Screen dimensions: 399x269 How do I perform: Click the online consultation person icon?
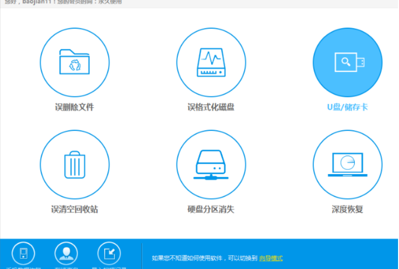coord(66,253)
